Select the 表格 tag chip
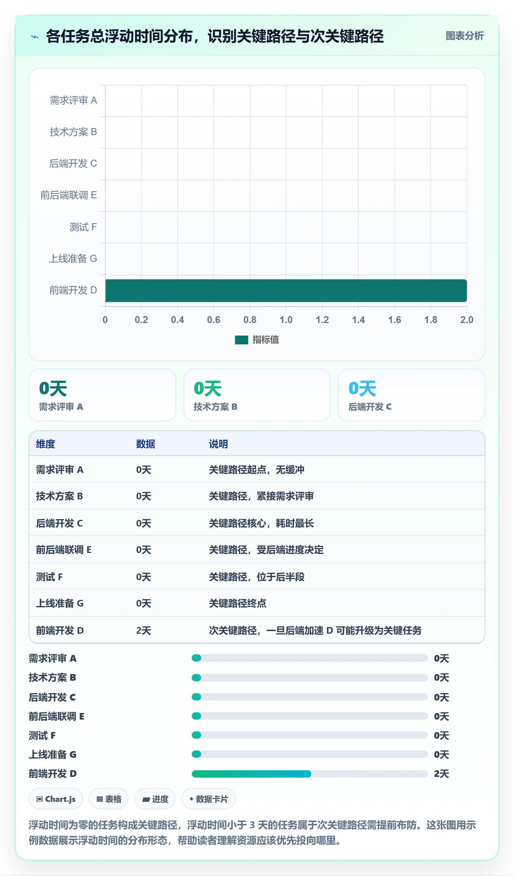 point(109,799)
